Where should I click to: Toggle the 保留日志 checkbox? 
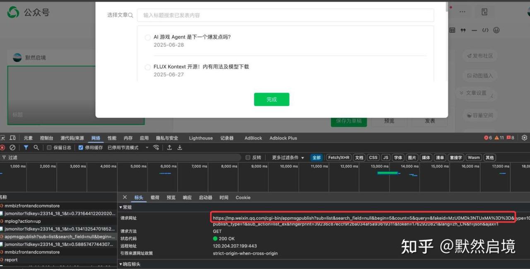point(49,148)
